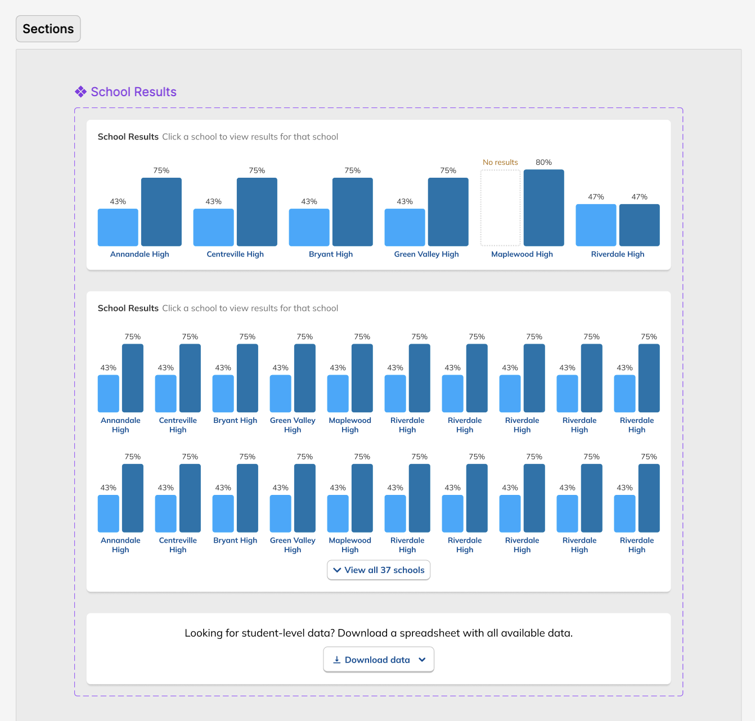Click the download arrow icon on Download data
The height and width of the screenshot is (721, 755).
click(x=336, y=660)
